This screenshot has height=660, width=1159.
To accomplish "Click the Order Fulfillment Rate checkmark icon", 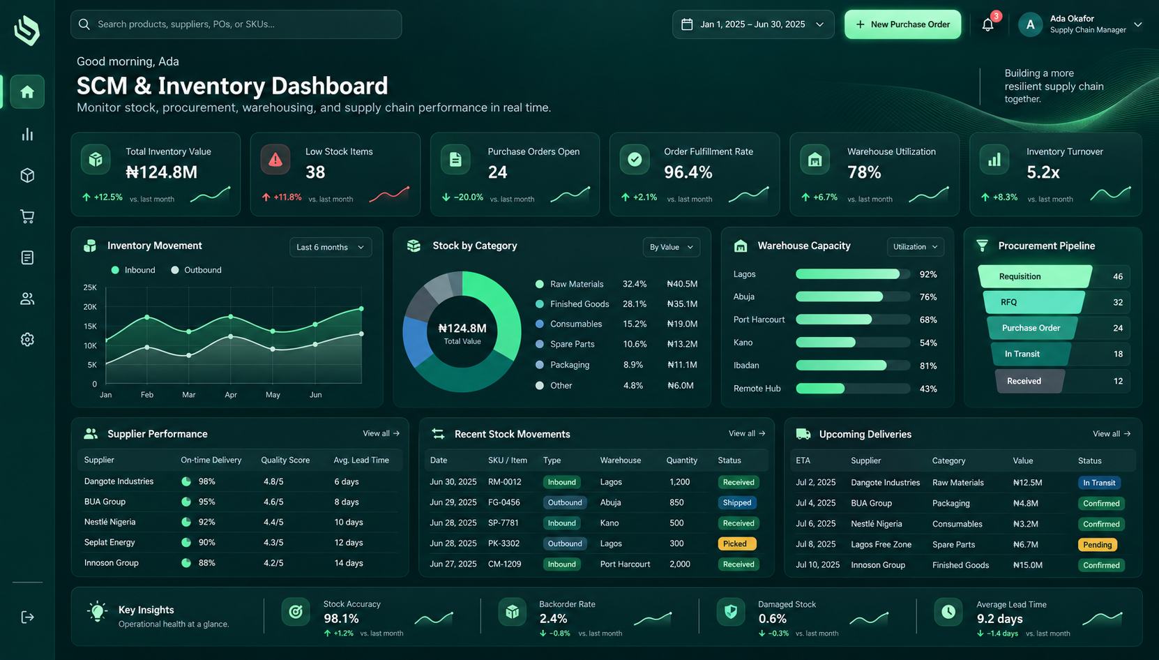I will [x=635, y=160].
